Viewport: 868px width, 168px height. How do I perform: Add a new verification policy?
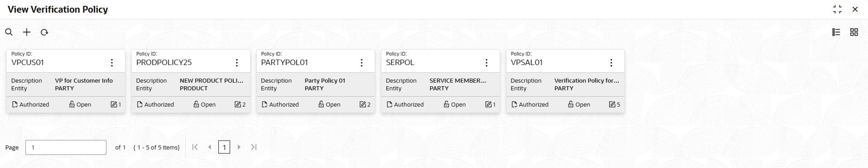(x=27, y=32)
